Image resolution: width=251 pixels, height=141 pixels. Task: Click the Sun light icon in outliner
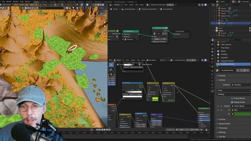pos(219,21)
